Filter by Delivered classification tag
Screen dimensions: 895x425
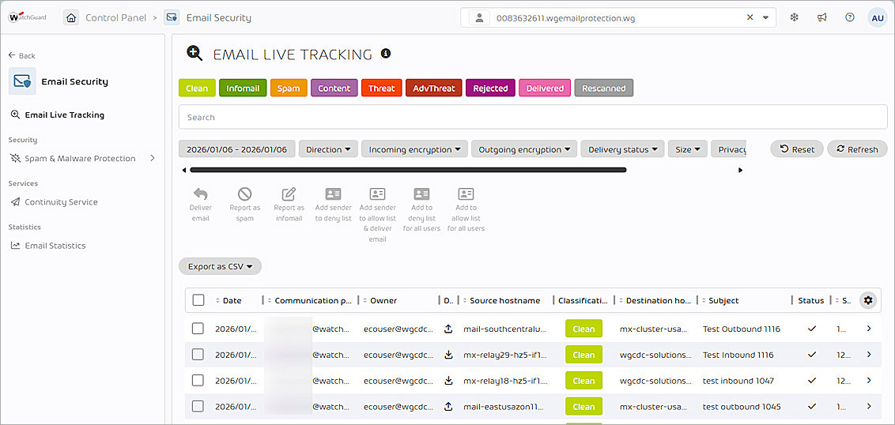[545, 88]
